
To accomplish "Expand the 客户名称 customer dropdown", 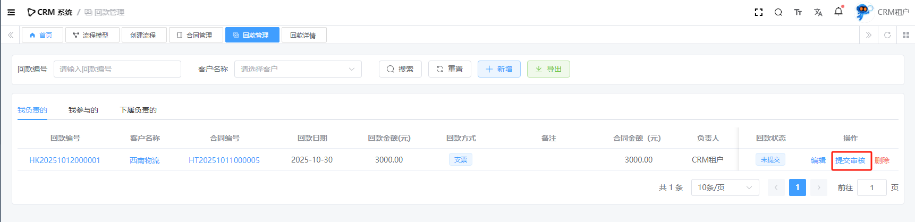I will point(298,69).
